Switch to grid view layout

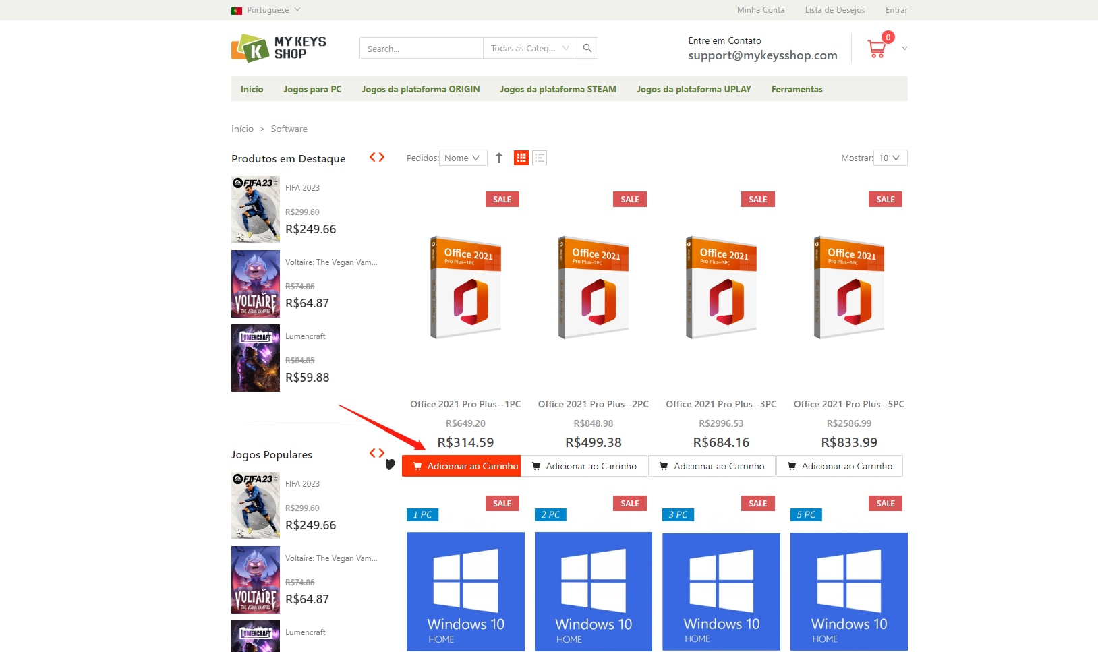[x=521, y=158]
